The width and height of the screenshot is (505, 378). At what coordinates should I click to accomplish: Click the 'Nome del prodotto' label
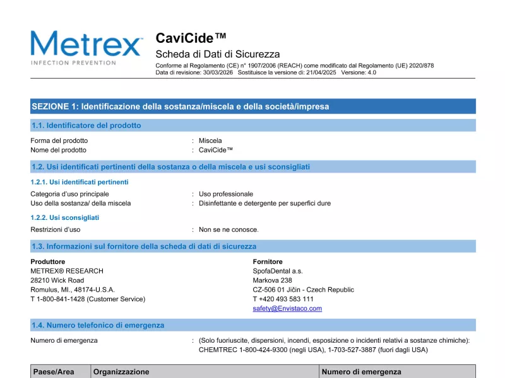point(58,150)
